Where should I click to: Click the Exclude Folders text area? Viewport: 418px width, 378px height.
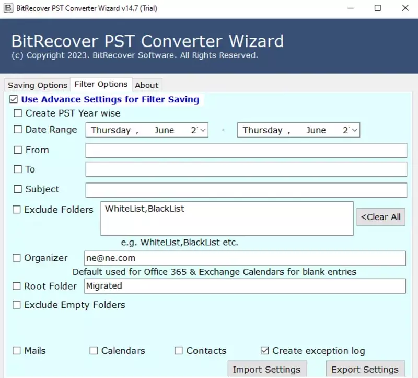[227, 219]
